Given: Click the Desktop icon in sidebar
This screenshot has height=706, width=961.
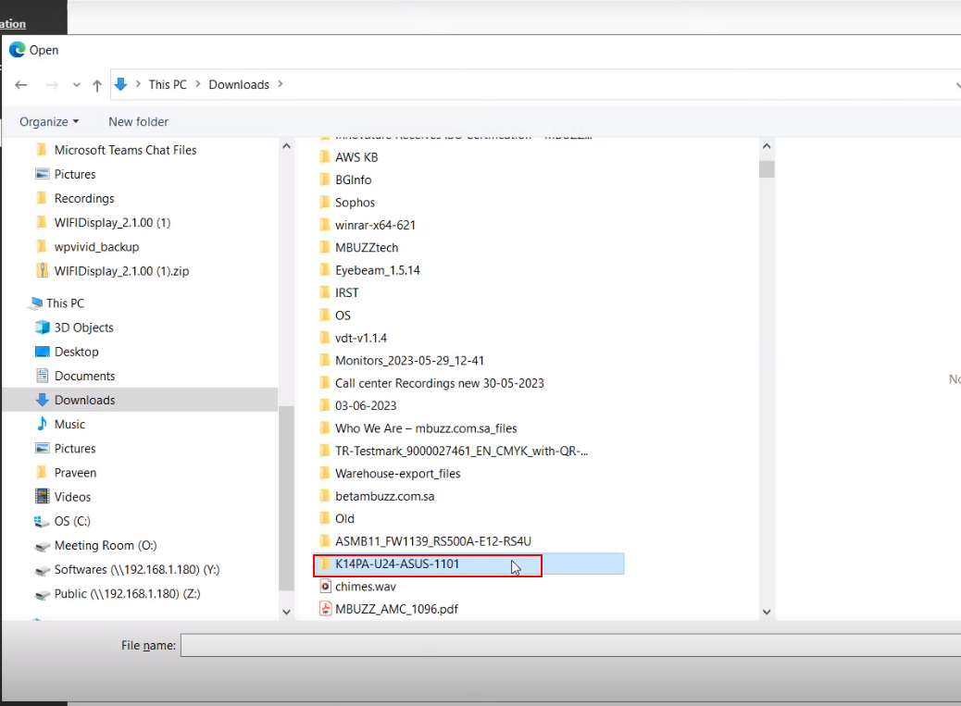Looking at the screenshot, I should pos(43,352).
